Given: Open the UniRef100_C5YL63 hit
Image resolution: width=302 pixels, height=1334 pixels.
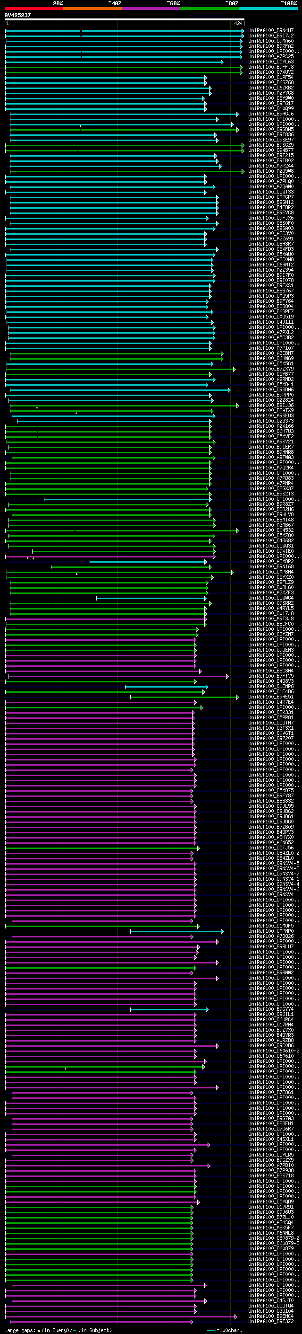Looking at the screenshot, I should pos(271,62).
